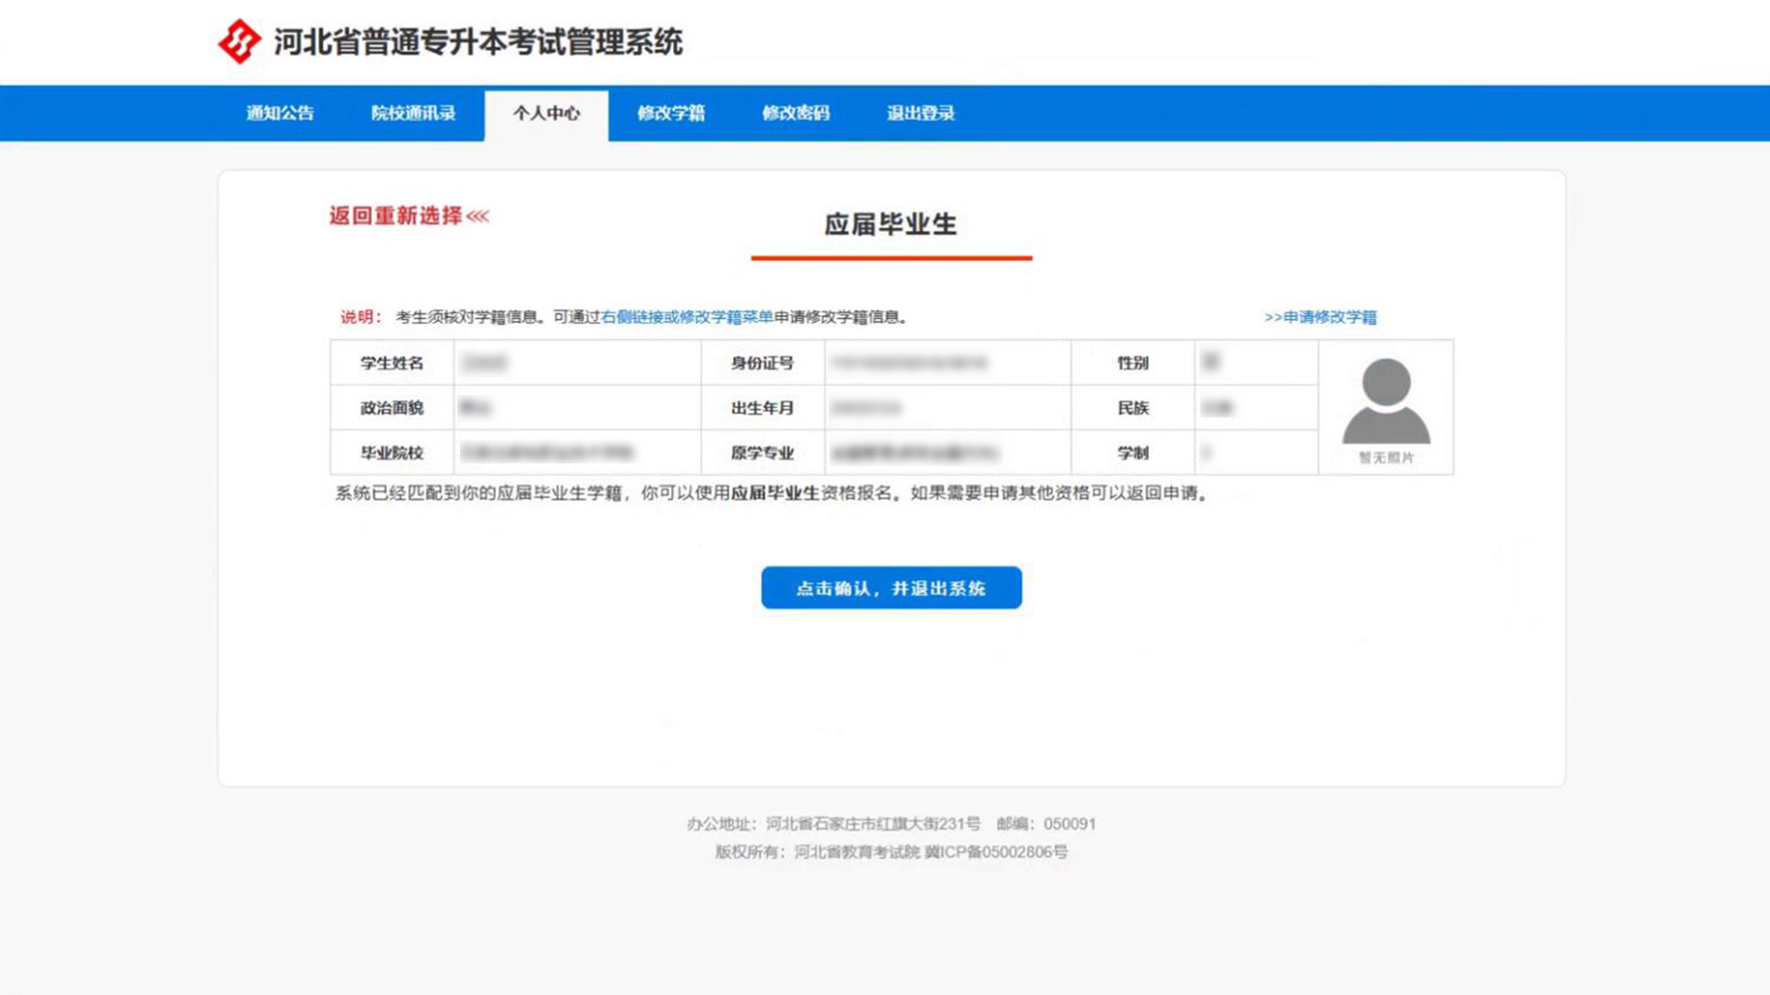The image size is (1770, 995).
Task: Click the red diamond site logo
Action: pyautogui.click(x=239, y=41)
